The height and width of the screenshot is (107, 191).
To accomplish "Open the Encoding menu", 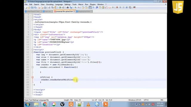I will [50, 4].
